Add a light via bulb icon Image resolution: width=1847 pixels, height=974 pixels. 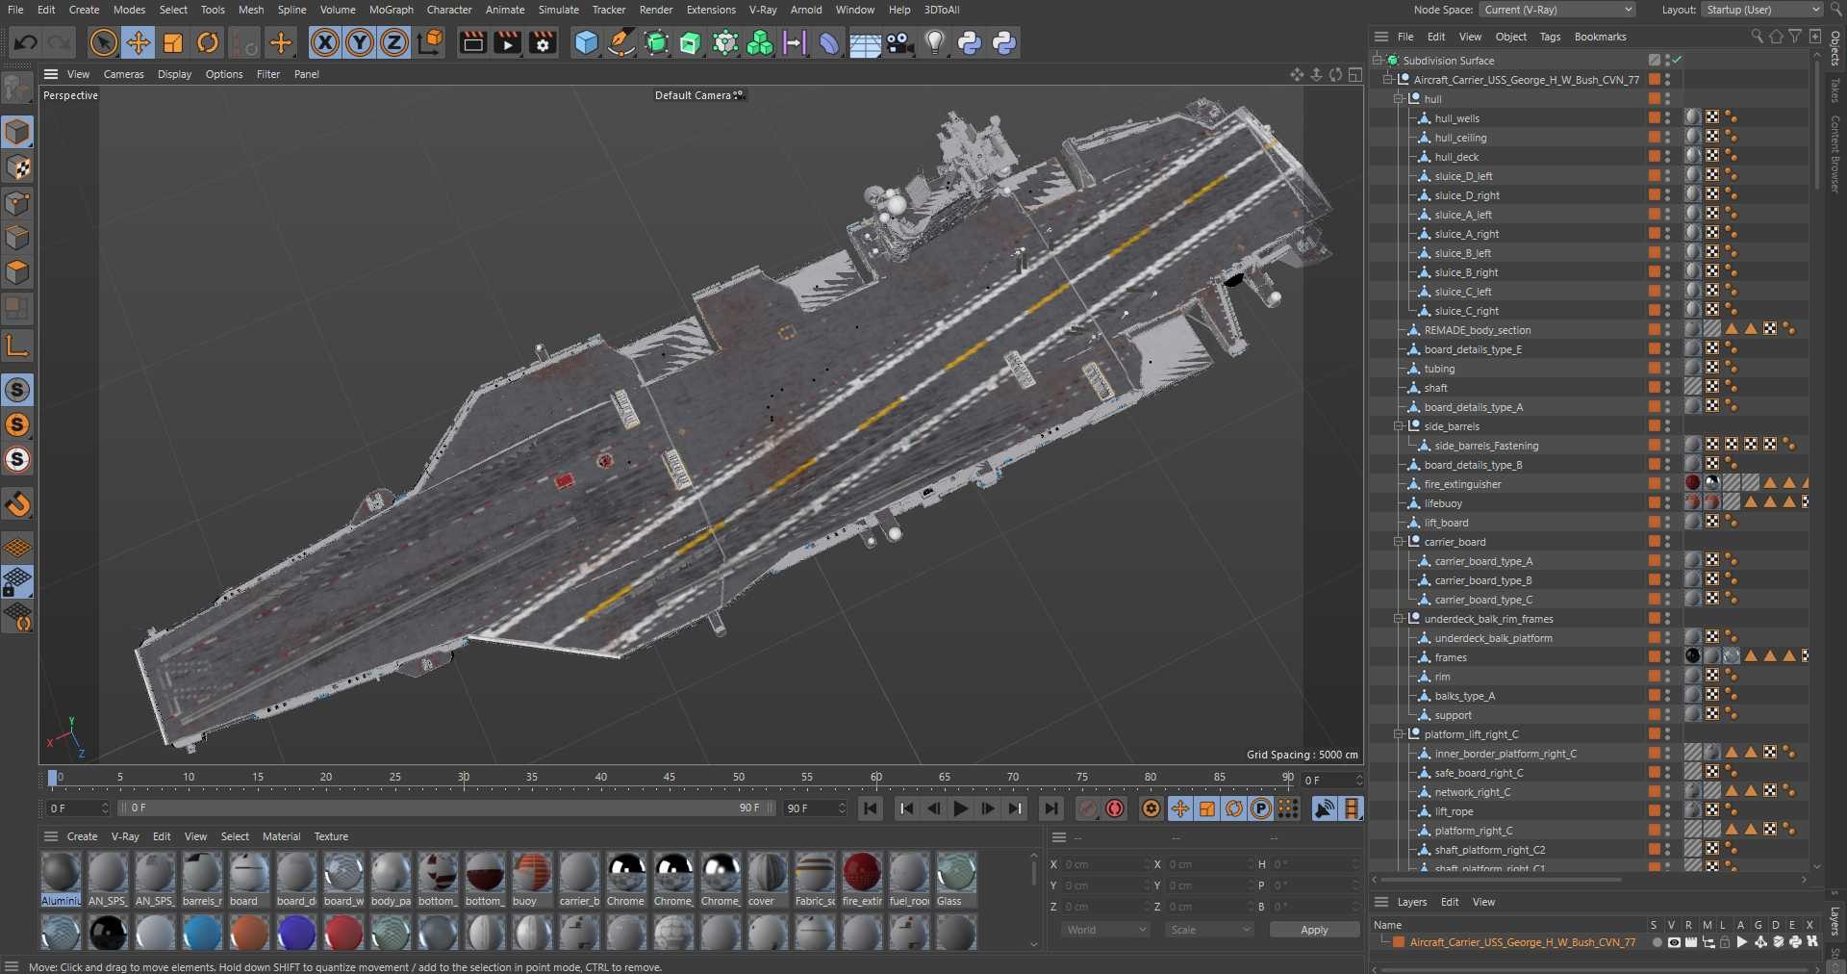coord(935,42)
